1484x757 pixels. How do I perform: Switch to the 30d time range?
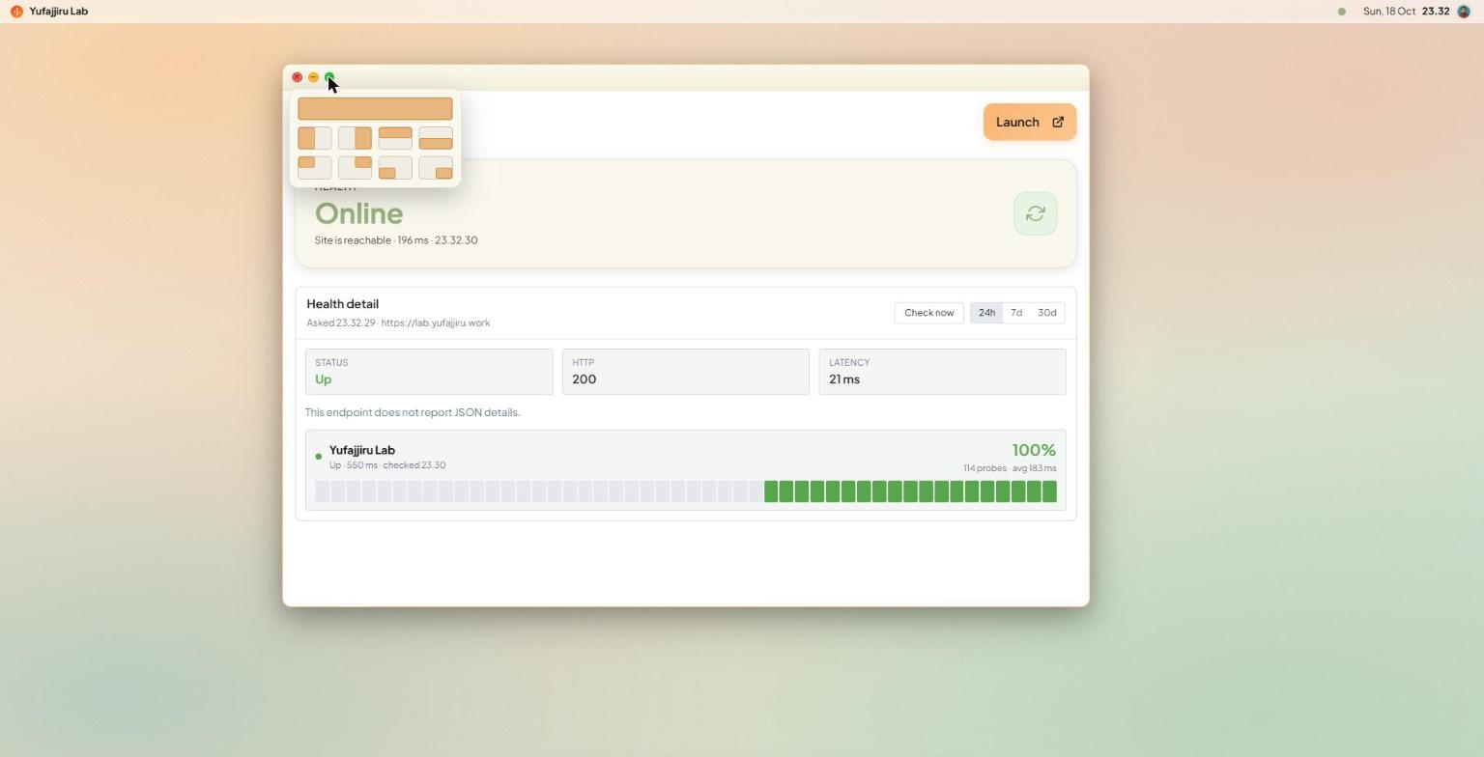[1046, 313]
